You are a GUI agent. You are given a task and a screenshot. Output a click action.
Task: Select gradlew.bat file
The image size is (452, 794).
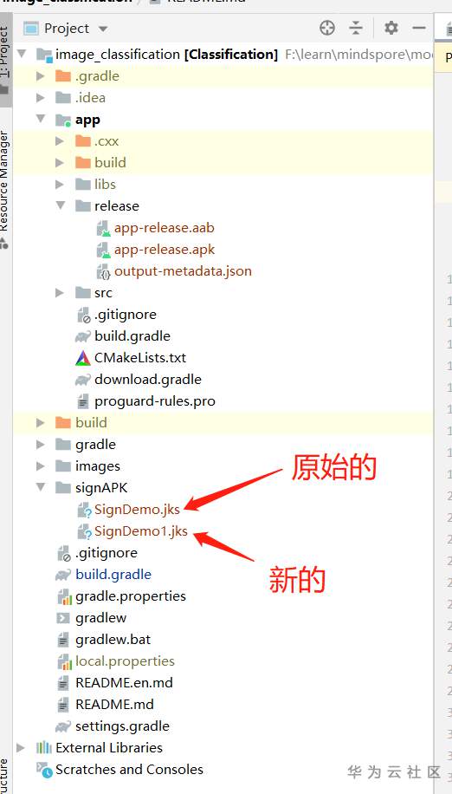113,640
